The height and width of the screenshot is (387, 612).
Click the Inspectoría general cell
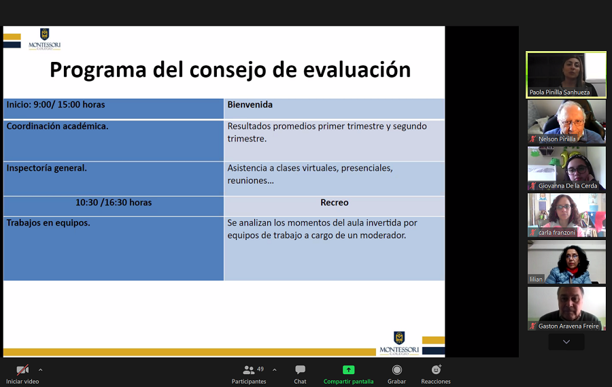point(114,179)
